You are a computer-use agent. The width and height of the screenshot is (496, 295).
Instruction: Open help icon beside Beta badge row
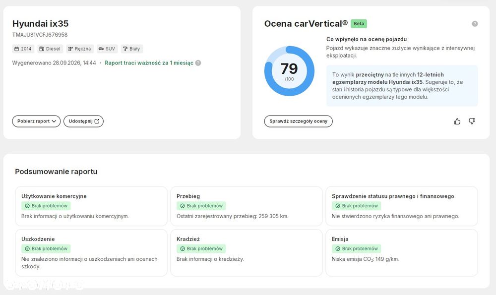[x=475, y=24]
